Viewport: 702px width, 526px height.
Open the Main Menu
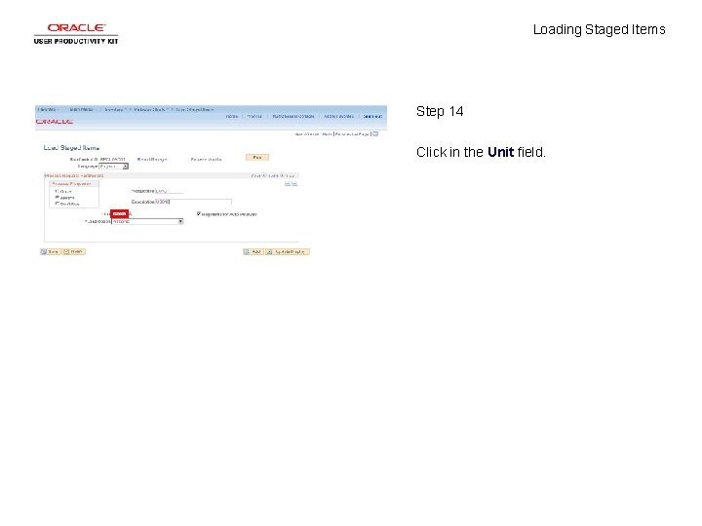click(82, 109)
